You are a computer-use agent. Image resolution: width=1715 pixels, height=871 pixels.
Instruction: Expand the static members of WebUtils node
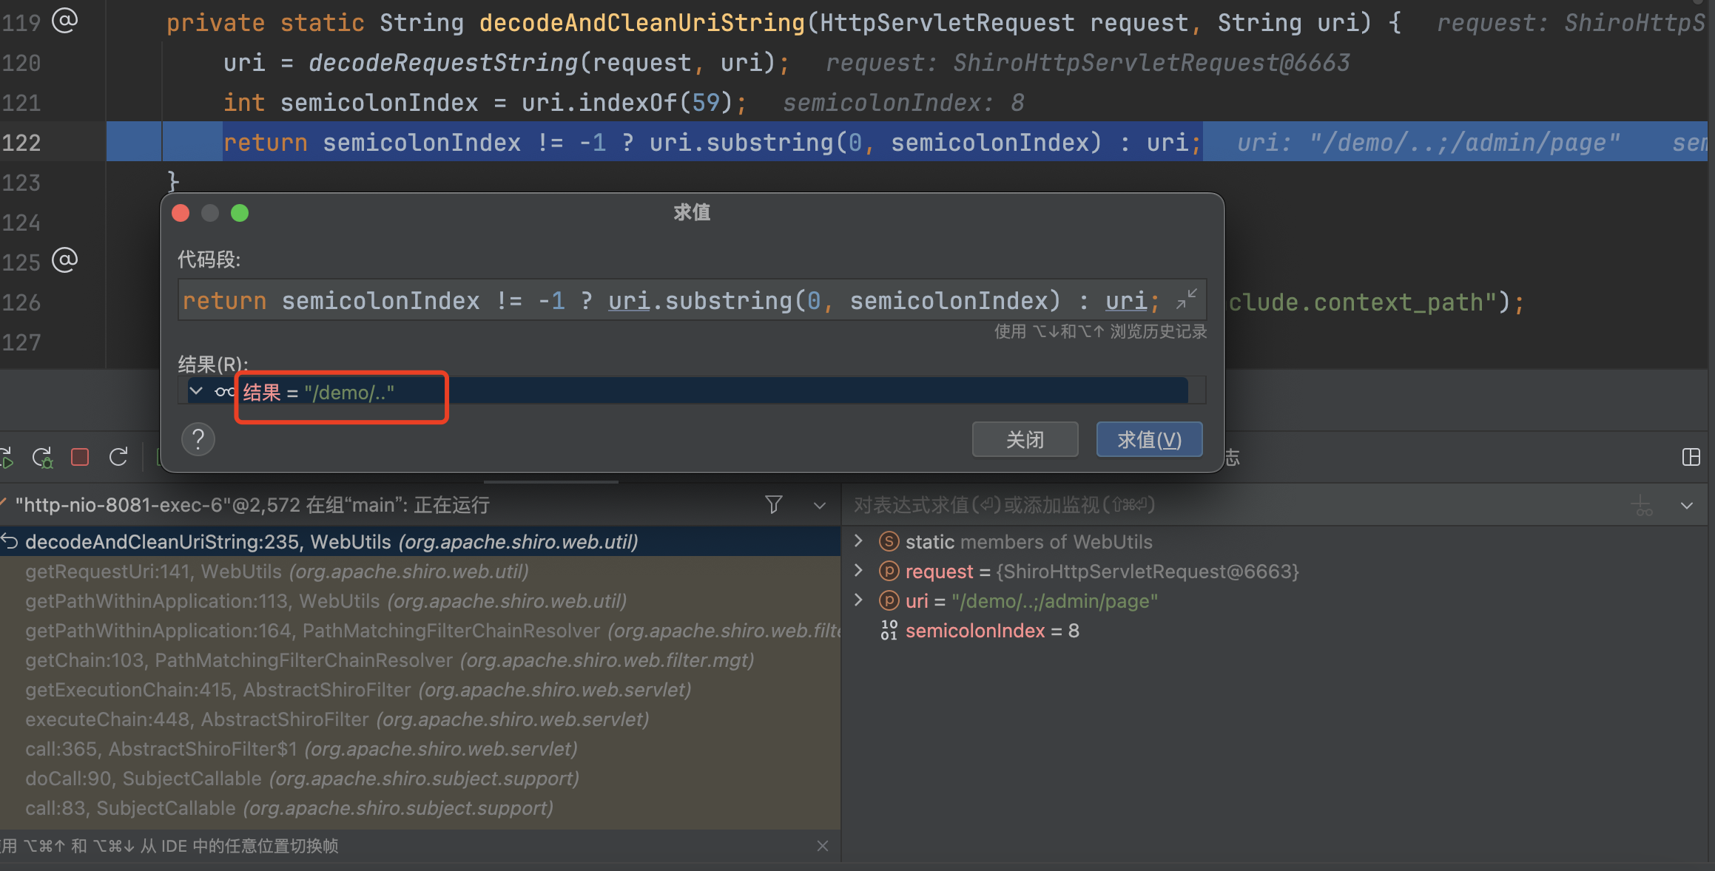point(858,541)
